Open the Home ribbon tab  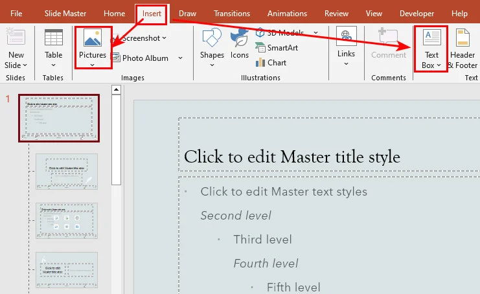tap(114, 14)
